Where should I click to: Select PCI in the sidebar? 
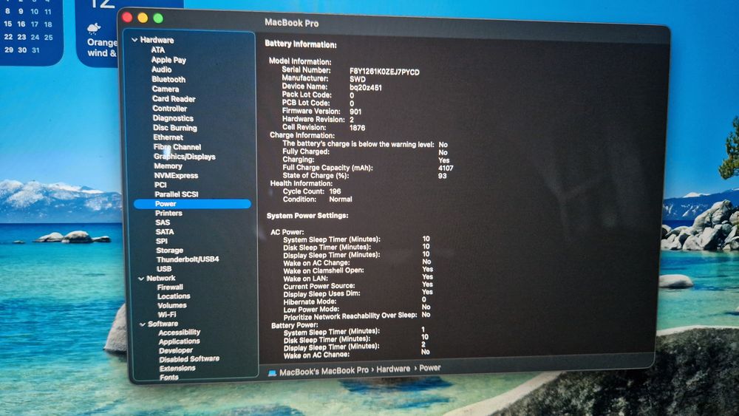pyautogui.click(x=160, y=185)
